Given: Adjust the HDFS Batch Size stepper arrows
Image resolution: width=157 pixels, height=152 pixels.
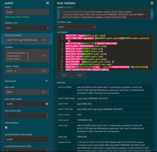Looking at the screenshot, I should coord(47,116).
